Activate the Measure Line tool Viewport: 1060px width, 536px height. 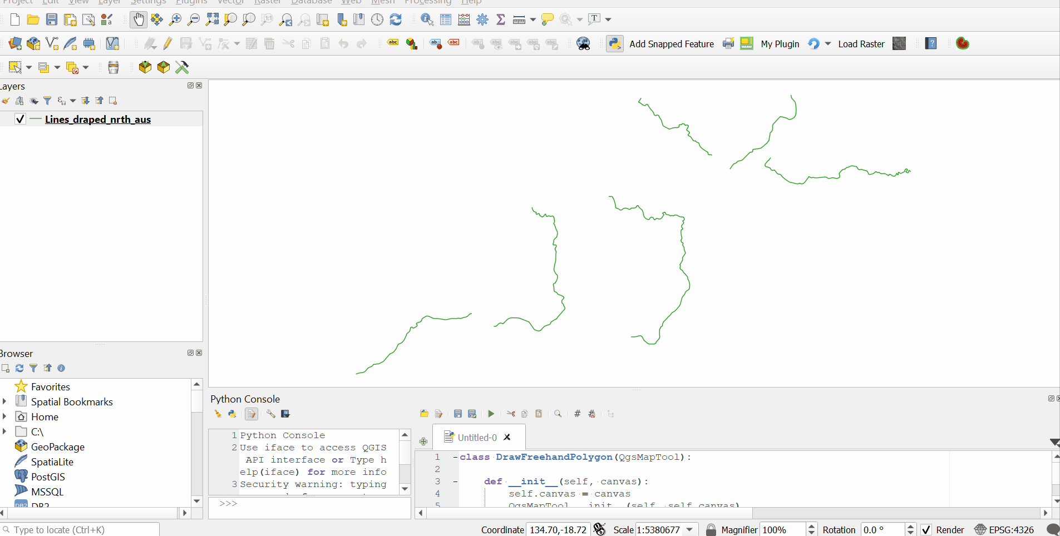[x=519, y=19]
